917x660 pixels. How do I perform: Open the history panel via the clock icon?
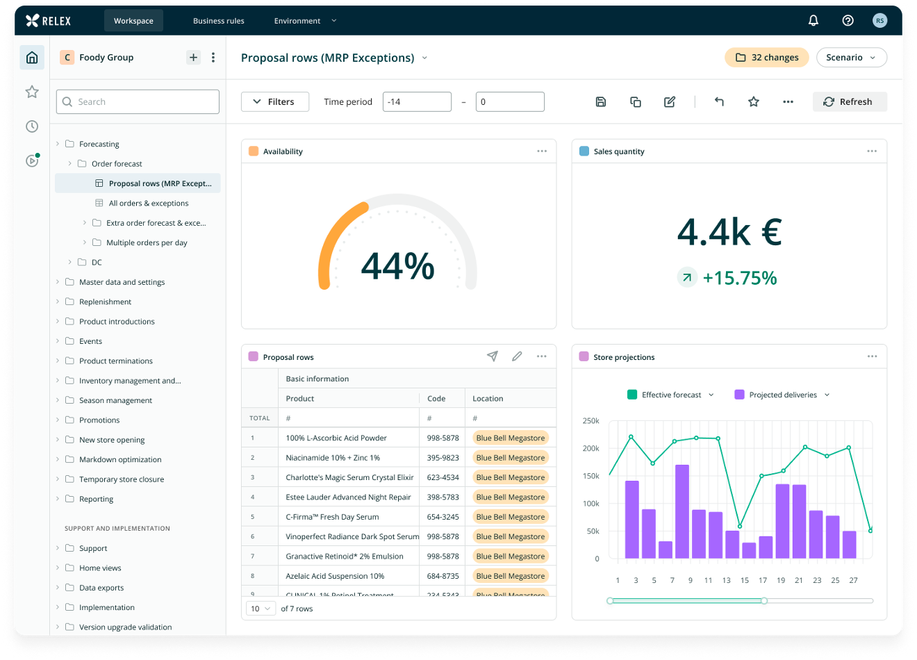tap(32, 126)
